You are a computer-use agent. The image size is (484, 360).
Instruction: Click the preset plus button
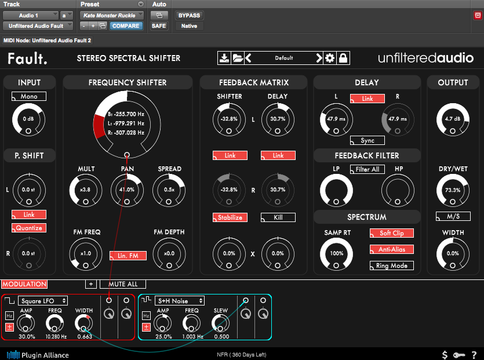[x=93, y=26]
